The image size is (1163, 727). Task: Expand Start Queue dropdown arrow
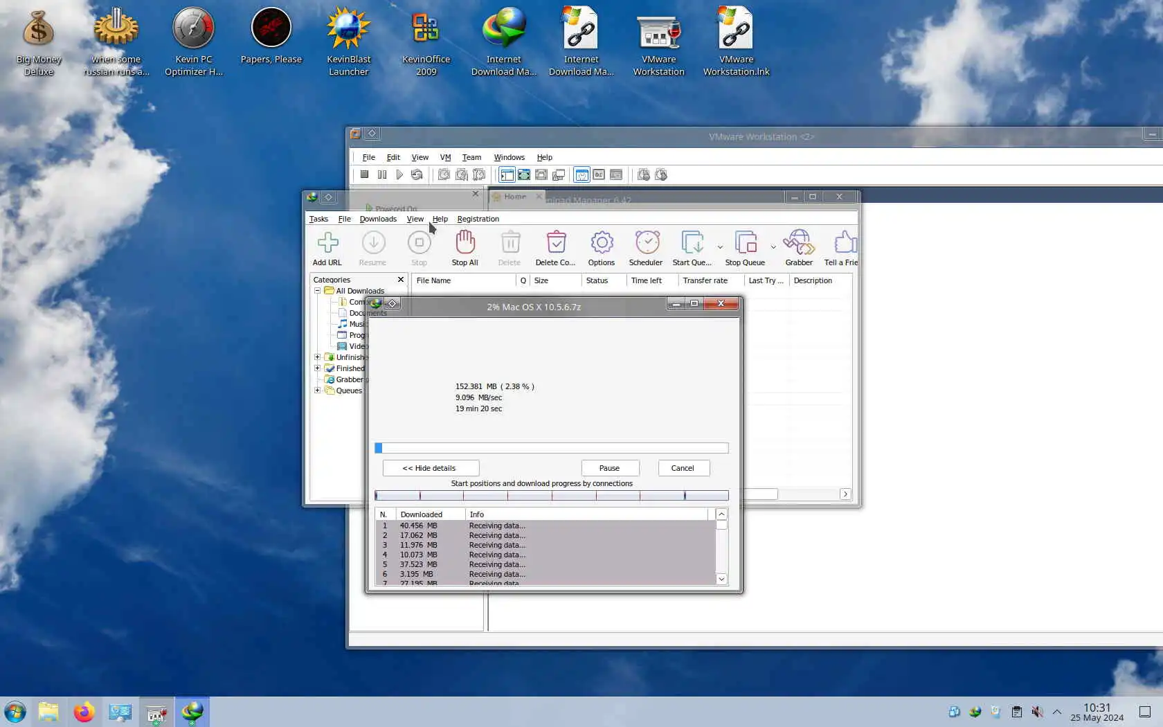[x=720, y=247]
